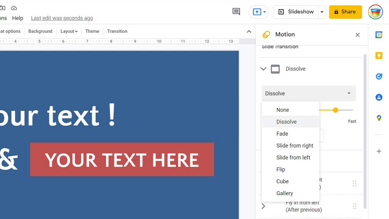Open the Layout dropdown
389x219 pixels.
(69, 31)
